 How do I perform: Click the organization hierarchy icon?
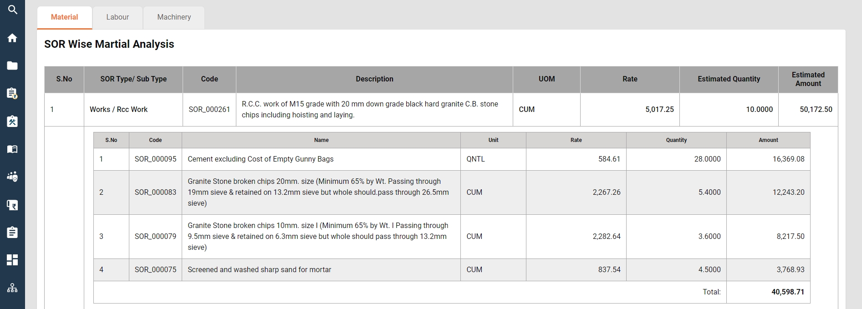click(x=12, y=288)
